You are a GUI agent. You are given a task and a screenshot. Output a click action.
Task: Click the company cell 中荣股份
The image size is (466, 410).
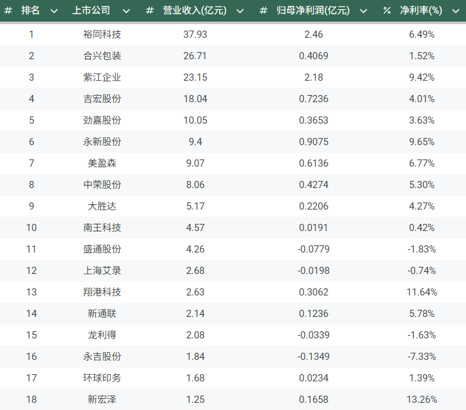(102, 185)
